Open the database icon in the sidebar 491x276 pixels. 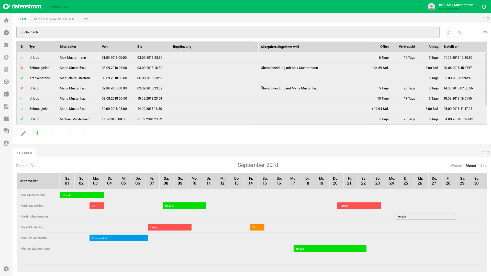pos(6,45)
